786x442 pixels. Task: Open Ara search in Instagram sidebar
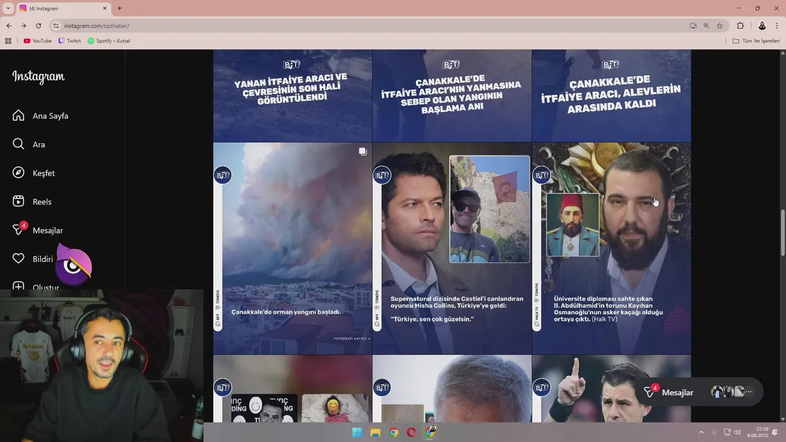point(29,144)
